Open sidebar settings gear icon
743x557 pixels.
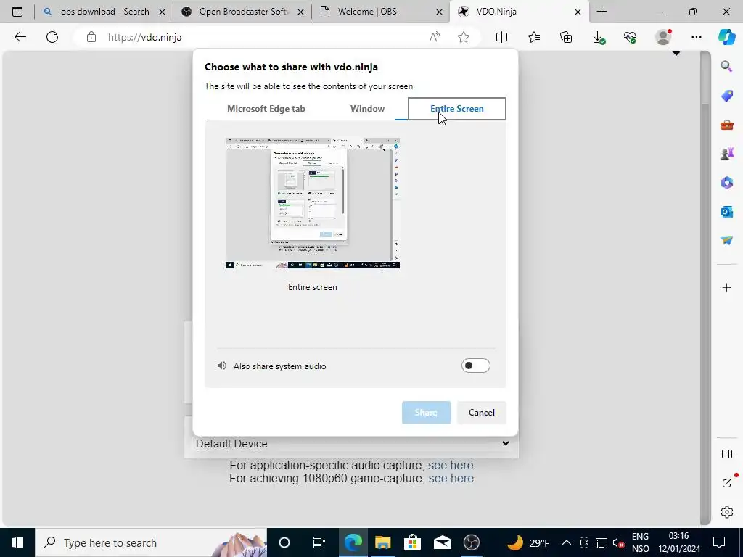726,512
